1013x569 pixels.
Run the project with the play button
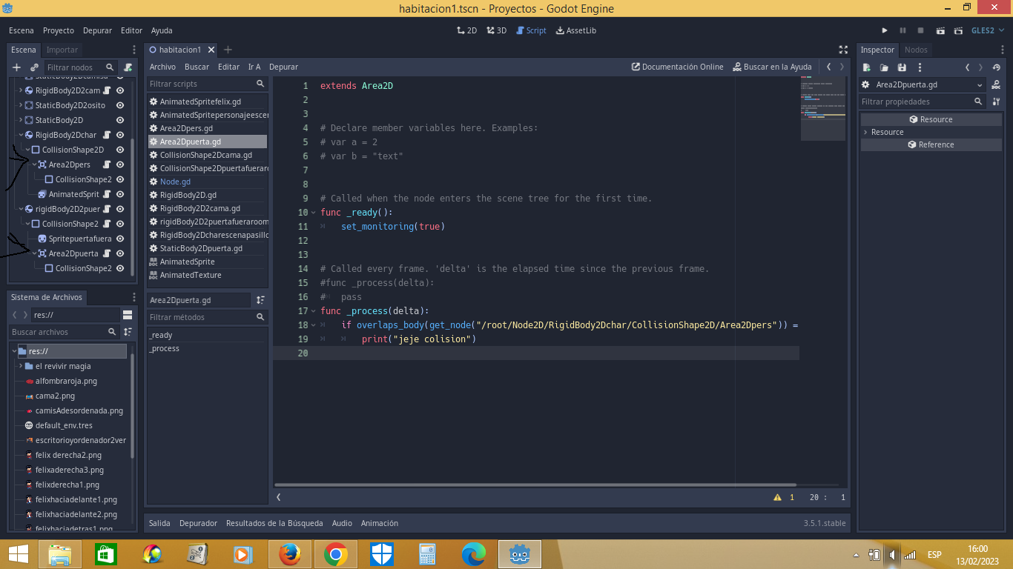coord(885,30)
